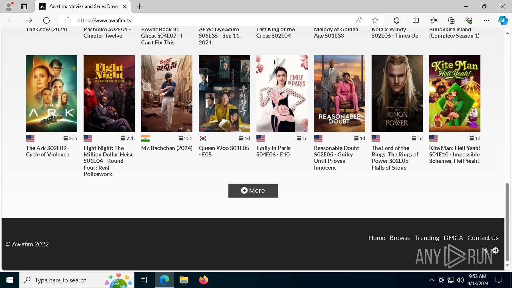Open the DMCA footer link
The width and height of the screenshot is (512, 288).
tap(453, 238)
